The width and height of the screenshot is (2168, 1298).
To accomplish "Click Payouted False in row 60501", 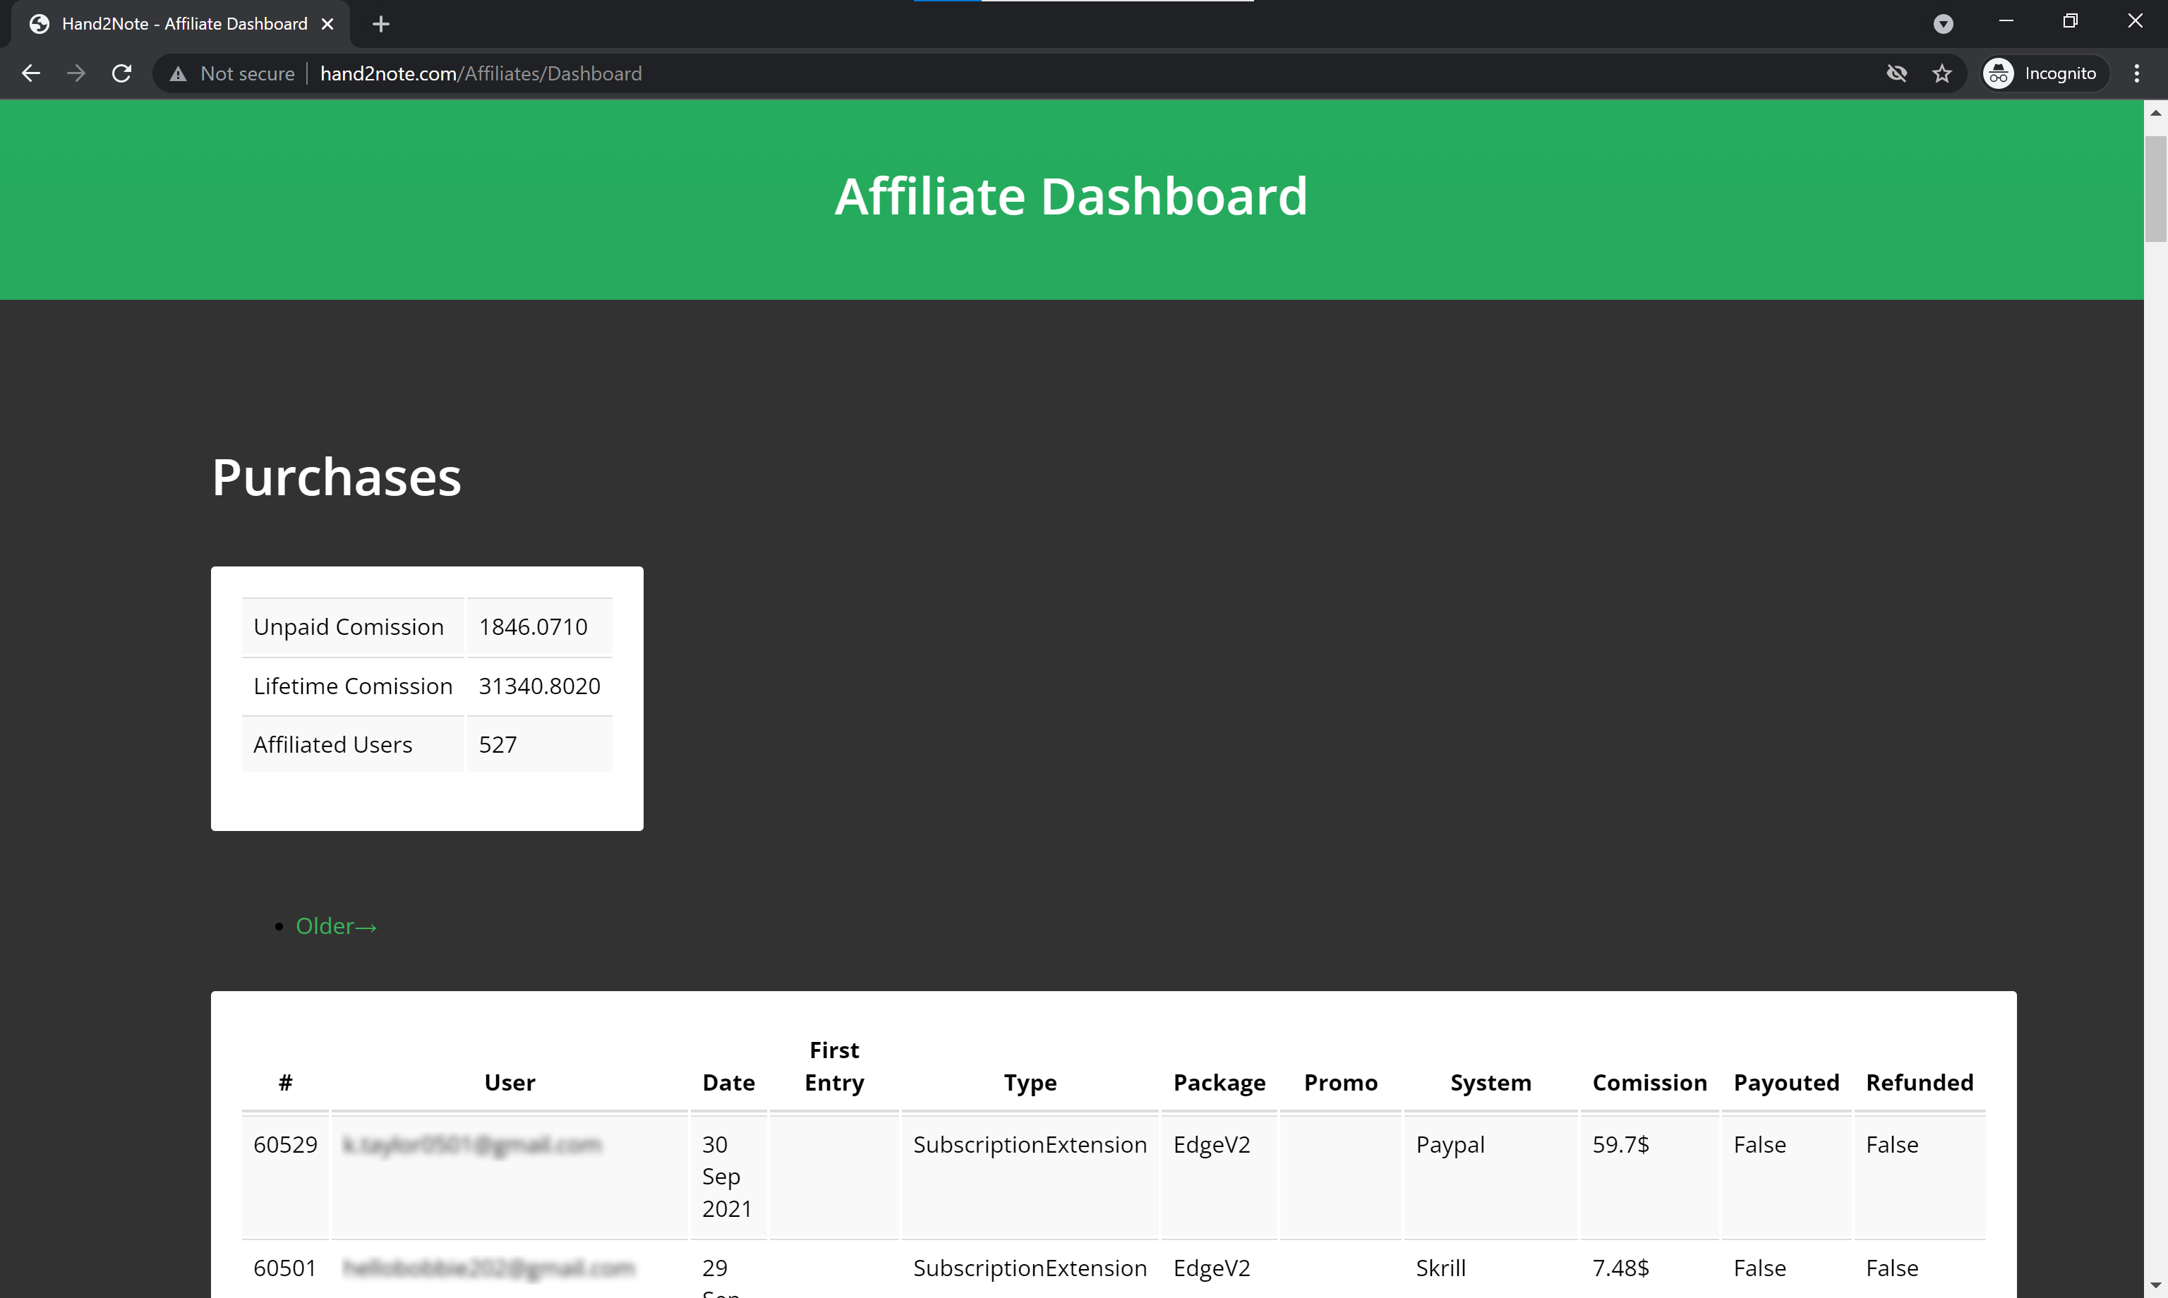I will [1759, 1268].
